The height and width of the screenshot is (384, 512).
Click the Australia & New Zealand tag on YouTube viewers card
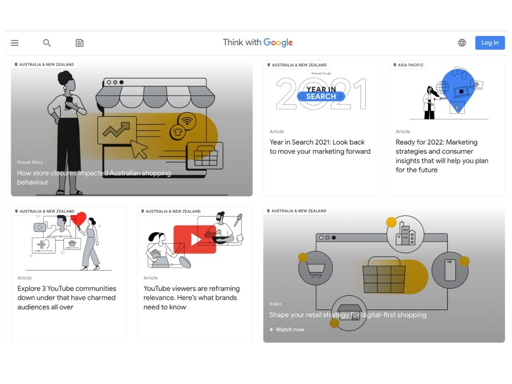[x=171, y=211]
